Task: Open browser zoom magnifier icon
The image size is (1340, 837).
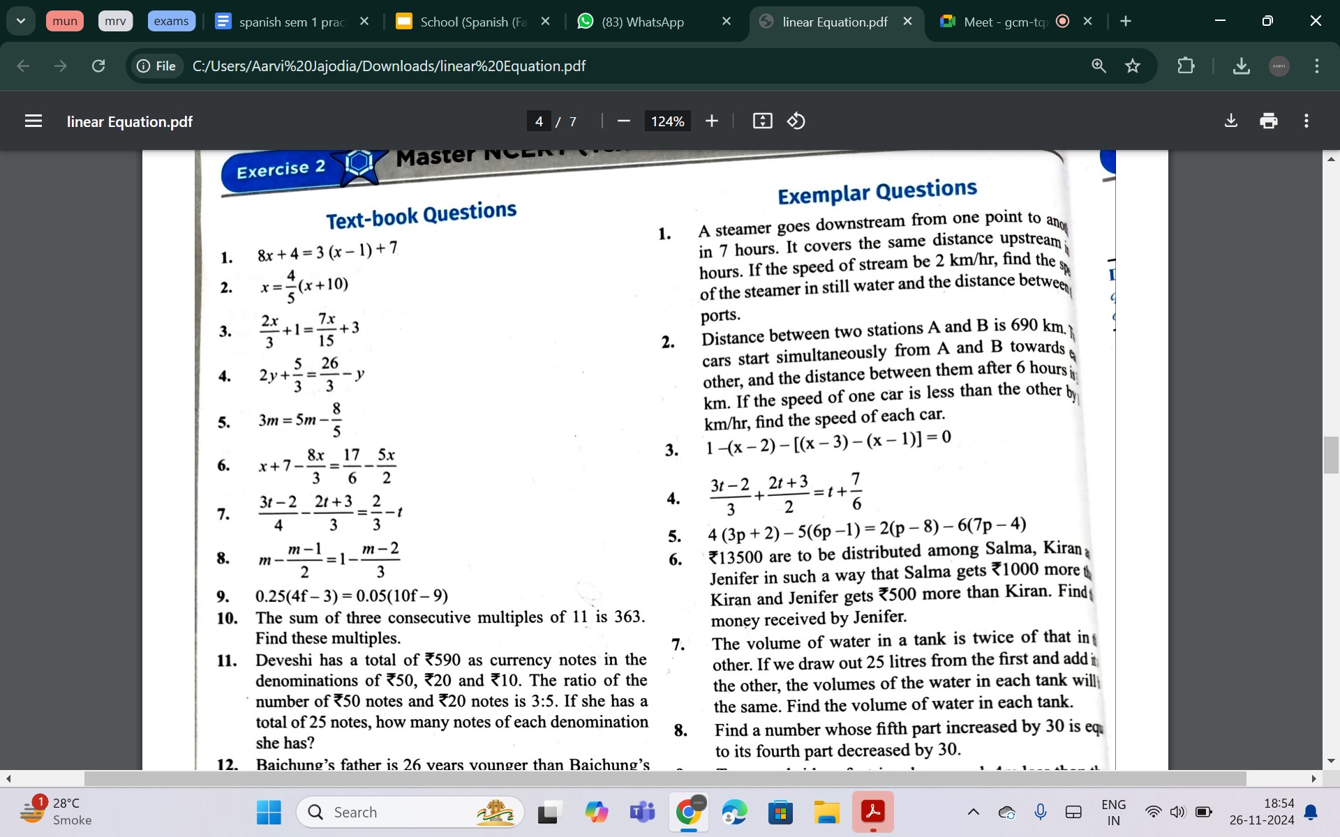Action: pyautogui.click(x=1099, y=66)
